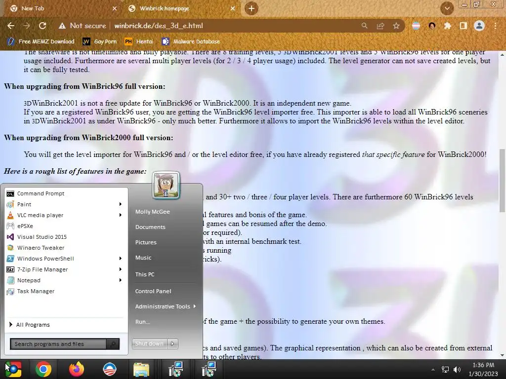Open Firefox from taskbar
This screenshot has height=379, width=506.
[x=77, y=369]
